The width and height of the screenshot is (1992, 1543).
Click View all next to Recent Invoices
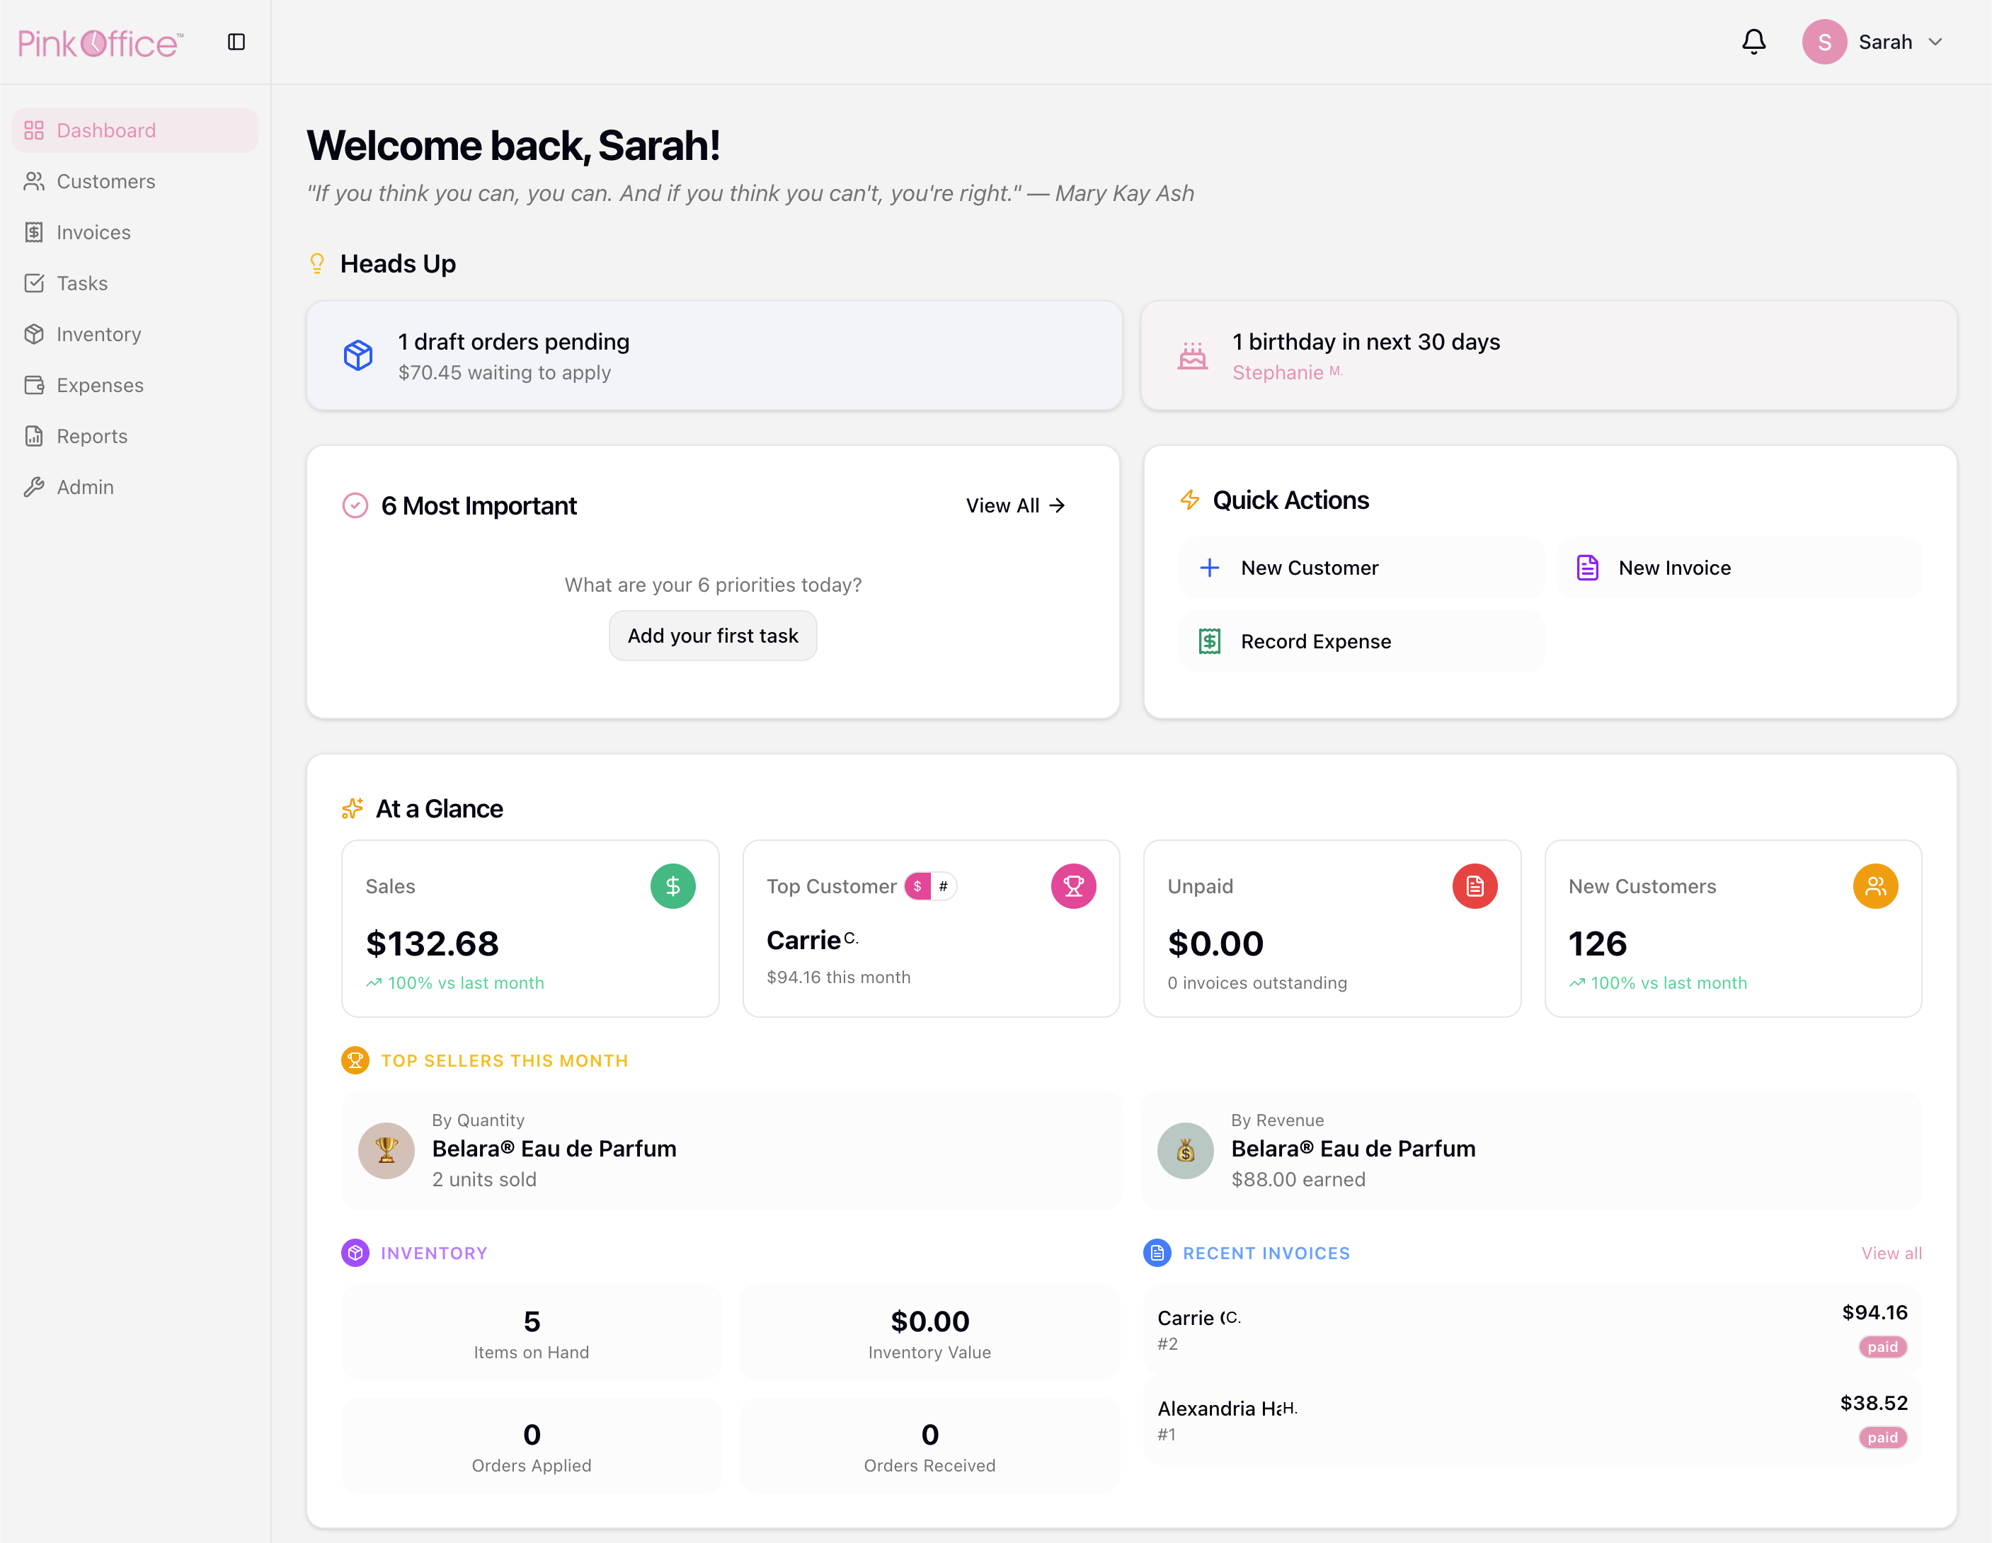tap(1891, 1252)
